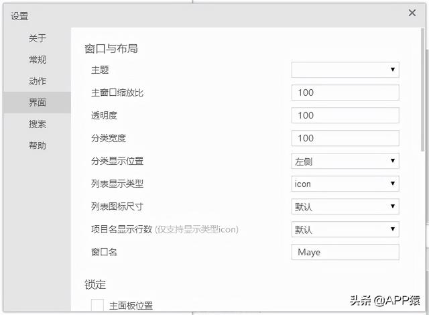Click the 主窗口缩放比 input field
Viewport: 429px width, 315px height.
[345, 92]
